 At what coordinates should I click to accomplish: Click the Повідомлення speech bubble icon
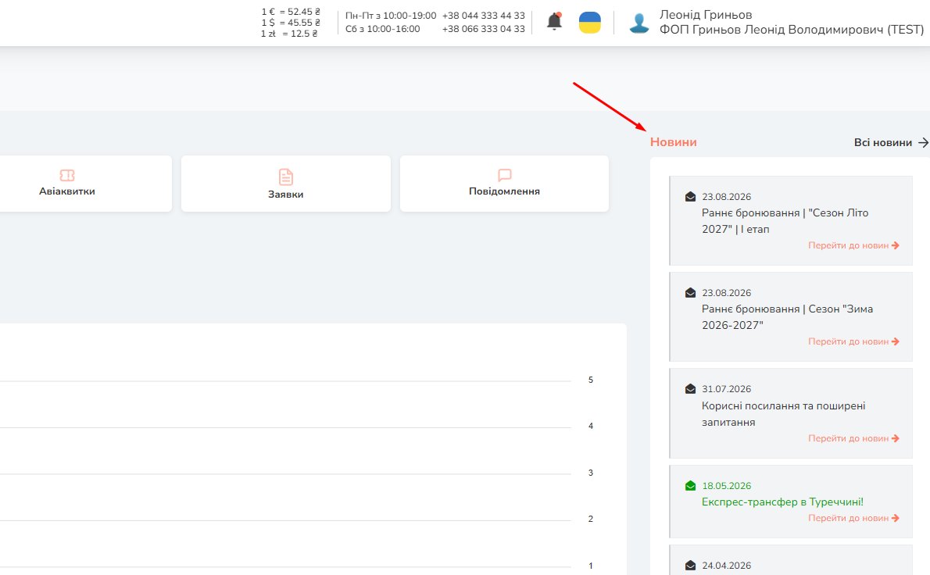(x=505, y=175)
